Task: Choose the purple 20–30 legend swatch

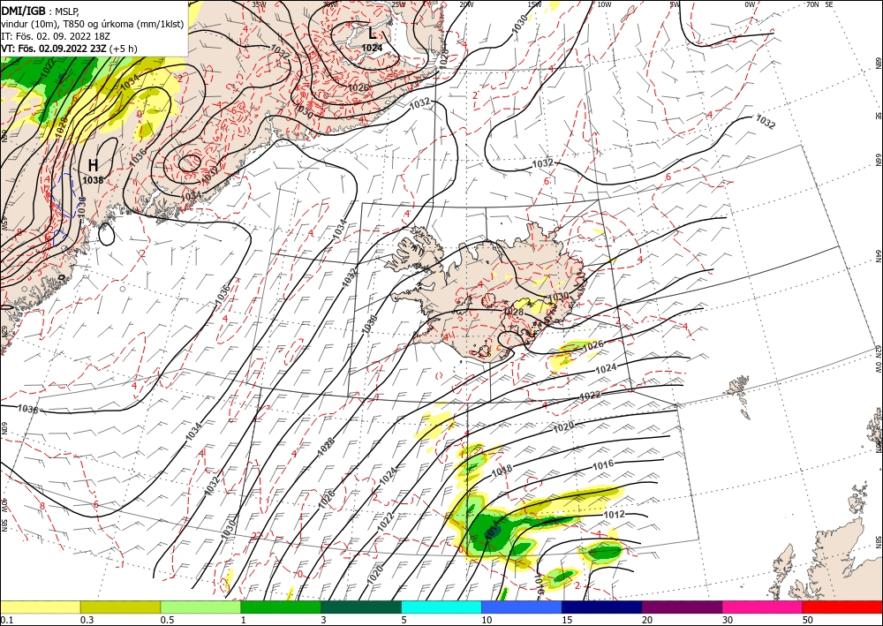Action: pos(682,607)
